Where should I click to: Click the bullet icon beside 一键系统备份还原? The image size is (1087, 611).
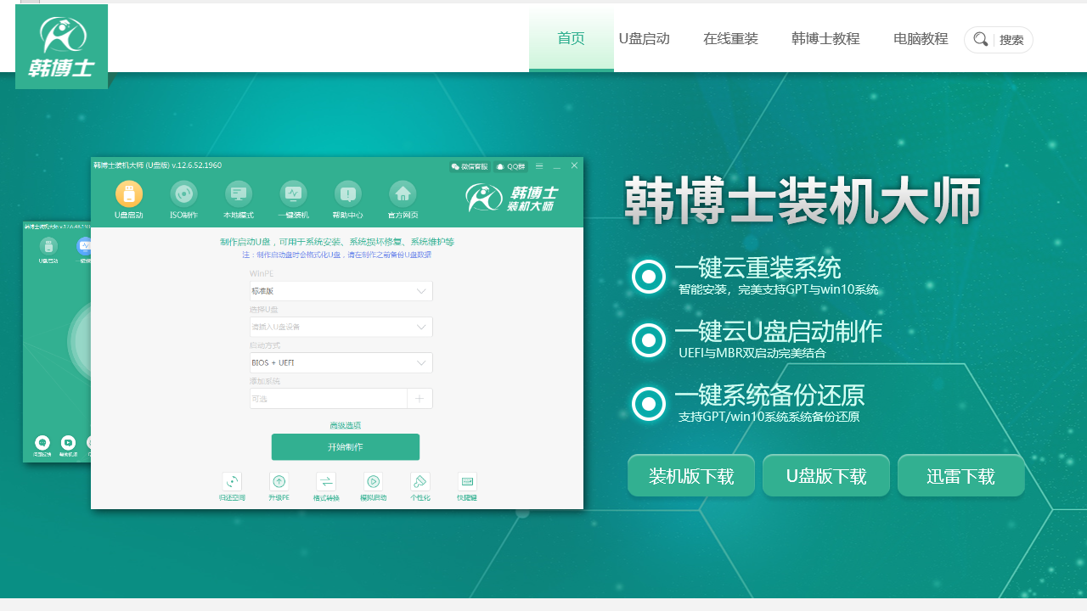649,404
